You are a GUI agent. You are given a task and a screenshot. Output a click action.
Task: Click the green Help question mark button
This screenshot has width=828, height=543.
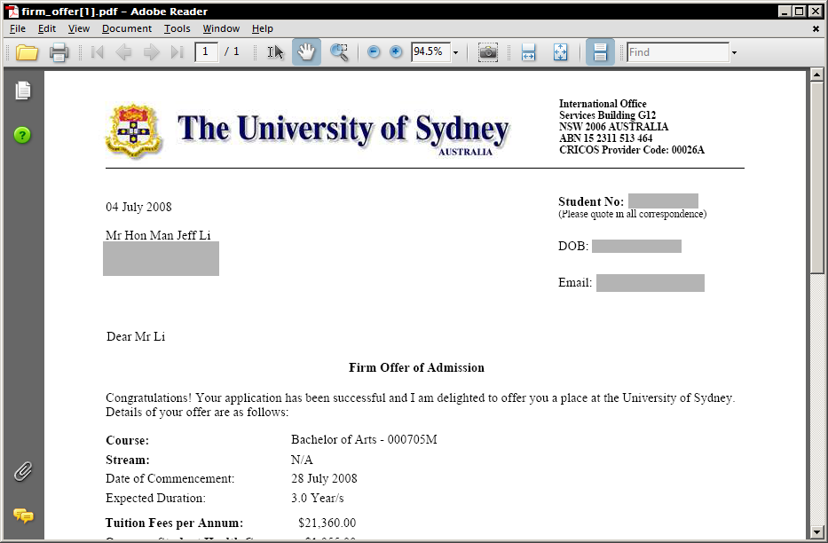[23, 135]
